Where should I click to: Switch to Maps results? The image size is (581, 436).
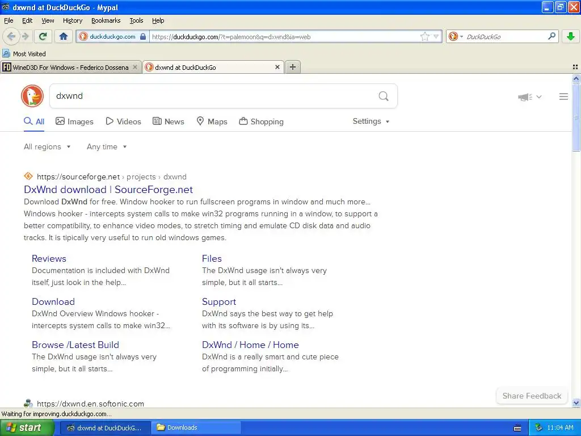click(x=212, y=121)
